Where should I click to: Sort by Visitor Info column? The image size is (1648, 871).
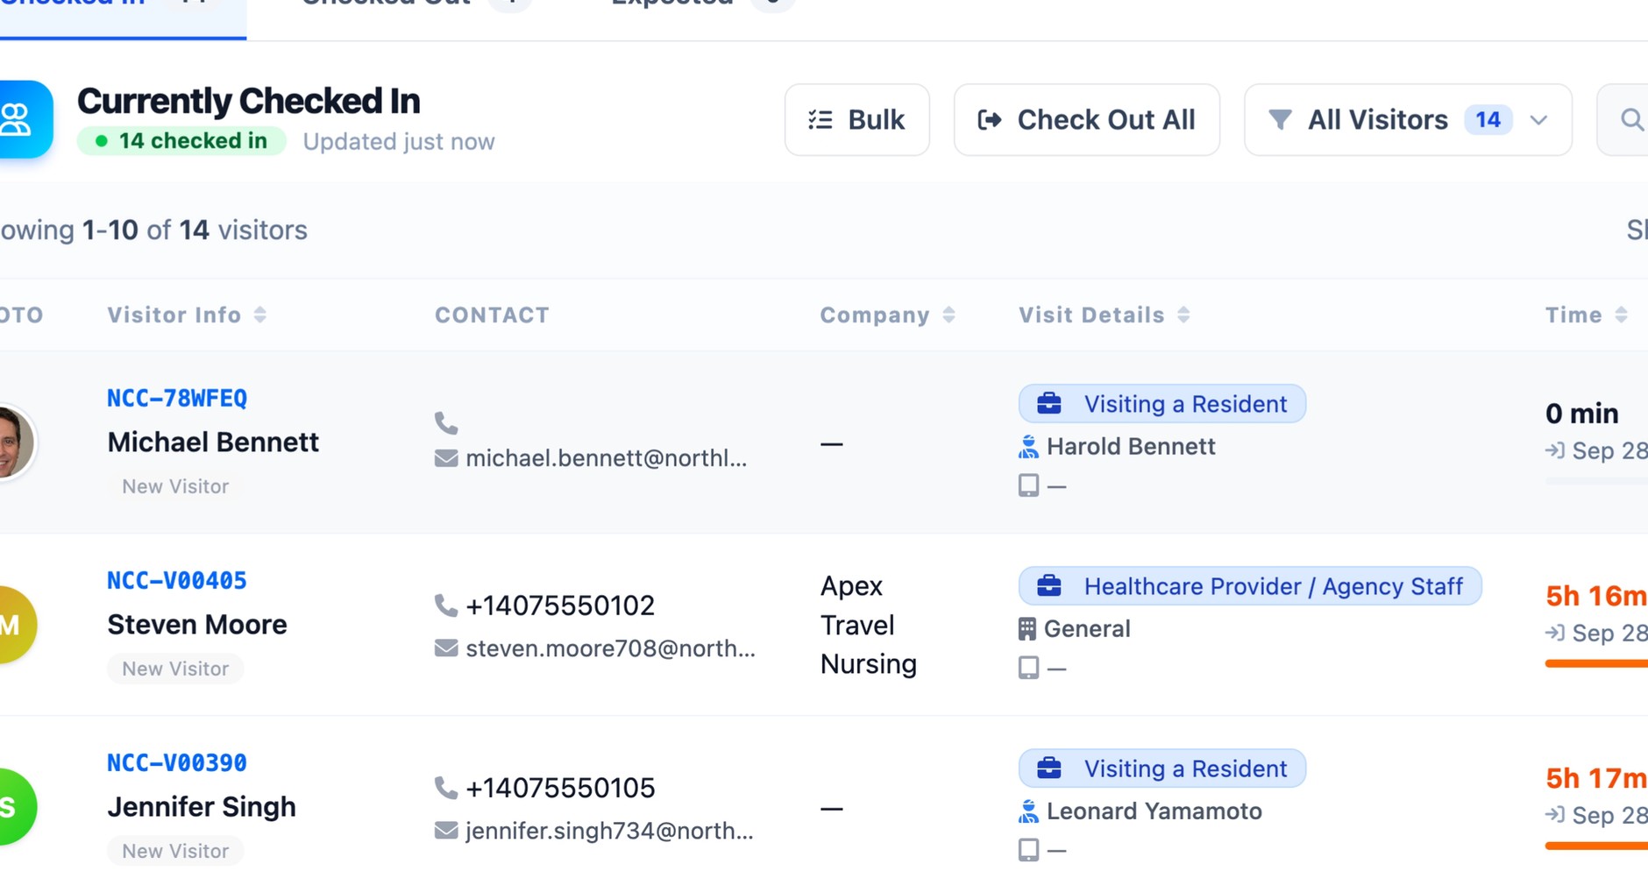click(187, 315)
